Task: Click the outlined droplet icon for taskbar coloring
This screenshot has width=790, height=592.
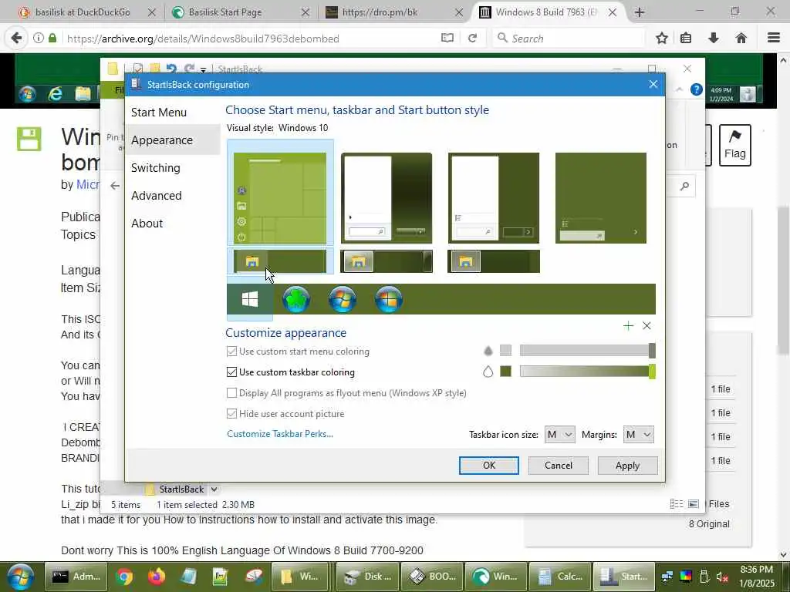Action: point(488,372)
